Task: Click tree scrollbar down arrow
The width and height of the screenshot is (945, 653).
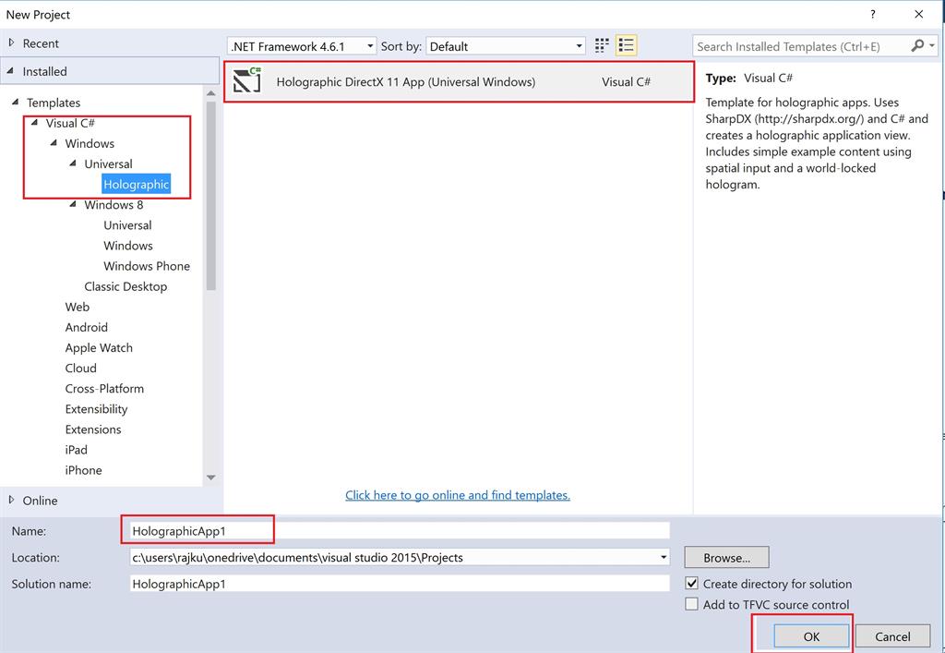Action: 210,478
